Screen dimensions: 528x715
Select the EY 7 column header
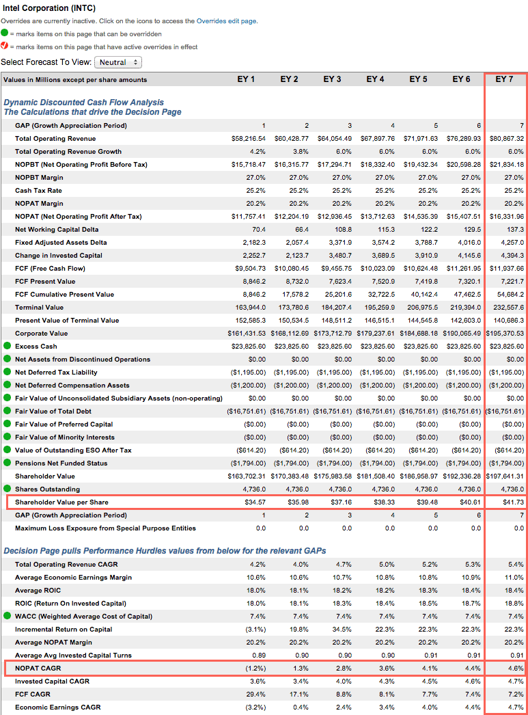coord(504,79)
